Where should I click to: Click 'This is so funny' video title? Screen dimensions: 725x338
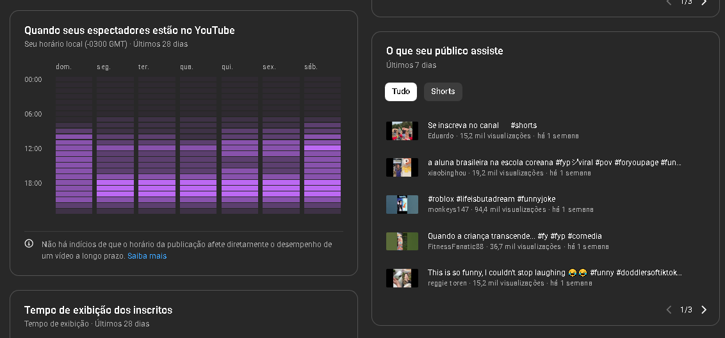554,273
